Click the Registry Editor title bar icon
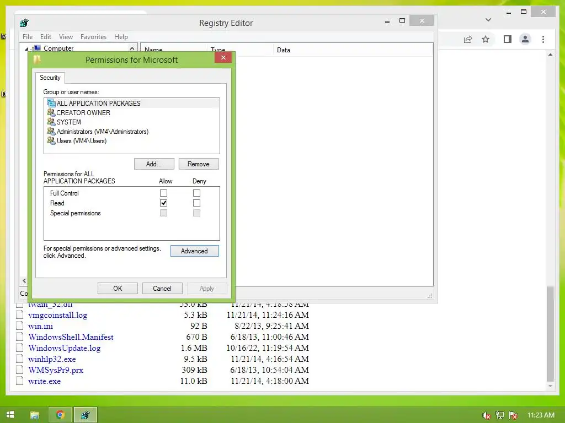 24,23
